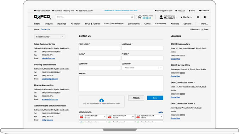This screenshot has height=134, width=239.
Task: Click the COMPANY input field
Action: coord(99,68)
